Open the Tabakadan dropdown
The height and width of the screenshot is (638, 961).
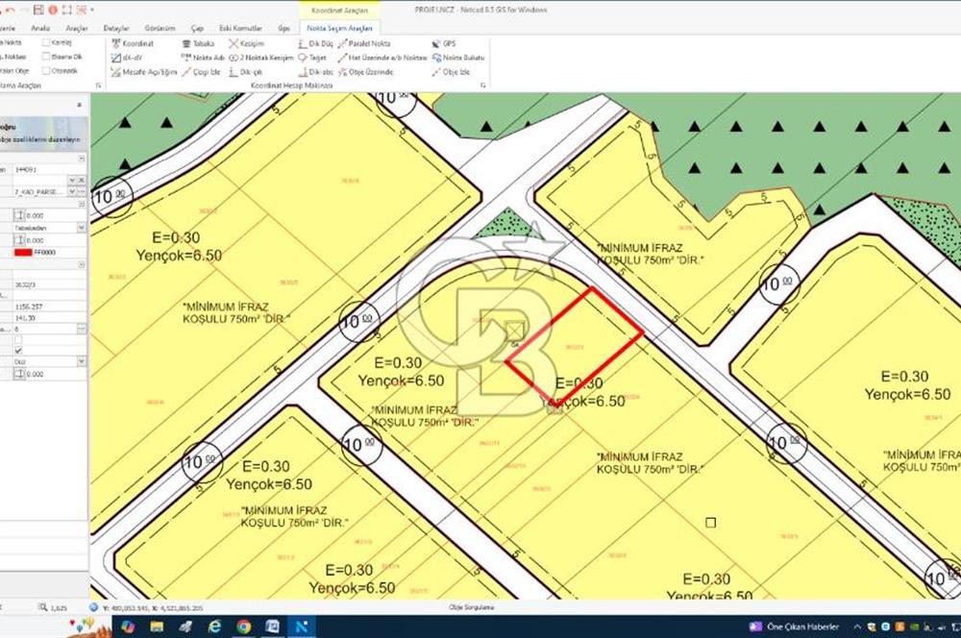point(82,228)
